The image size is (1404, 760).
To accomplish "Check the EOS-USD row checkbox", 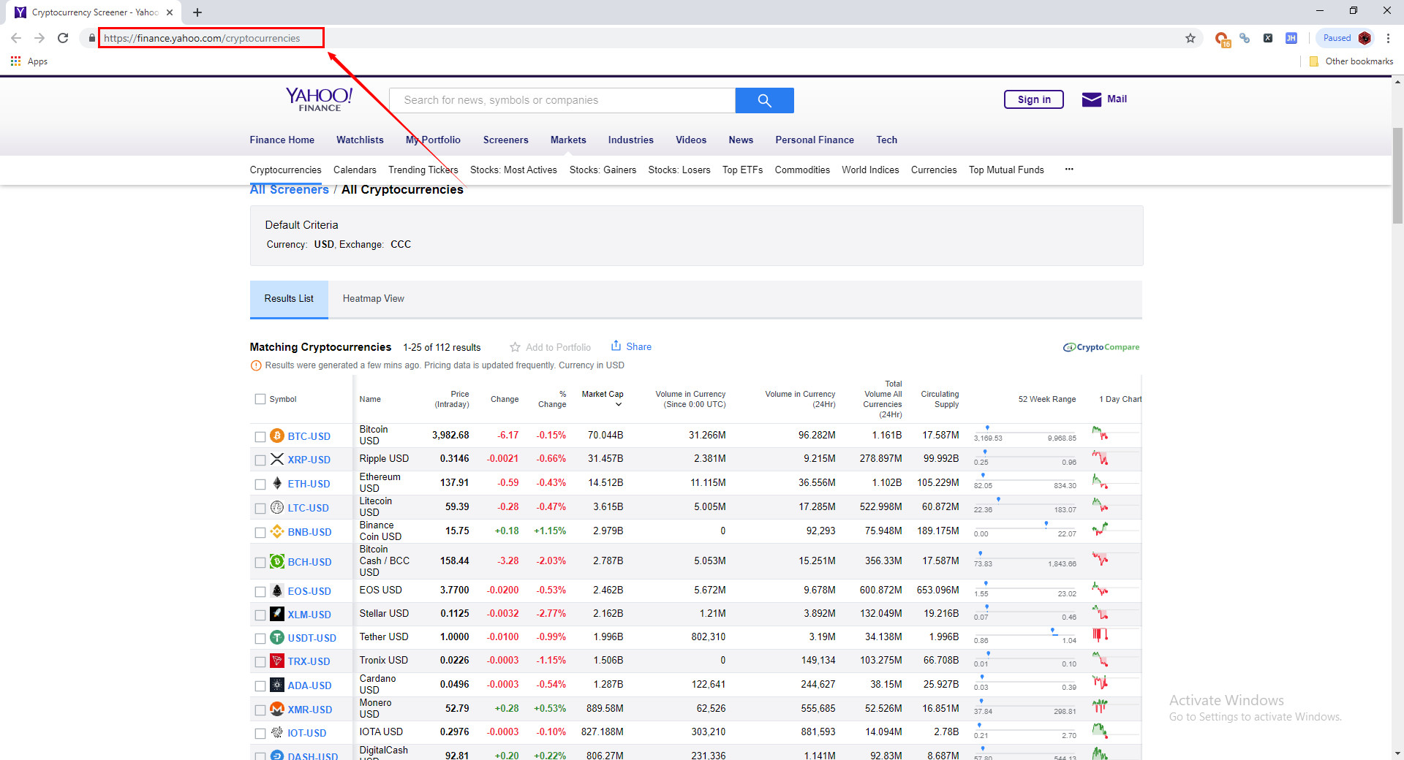I will [x=260, y=591].
